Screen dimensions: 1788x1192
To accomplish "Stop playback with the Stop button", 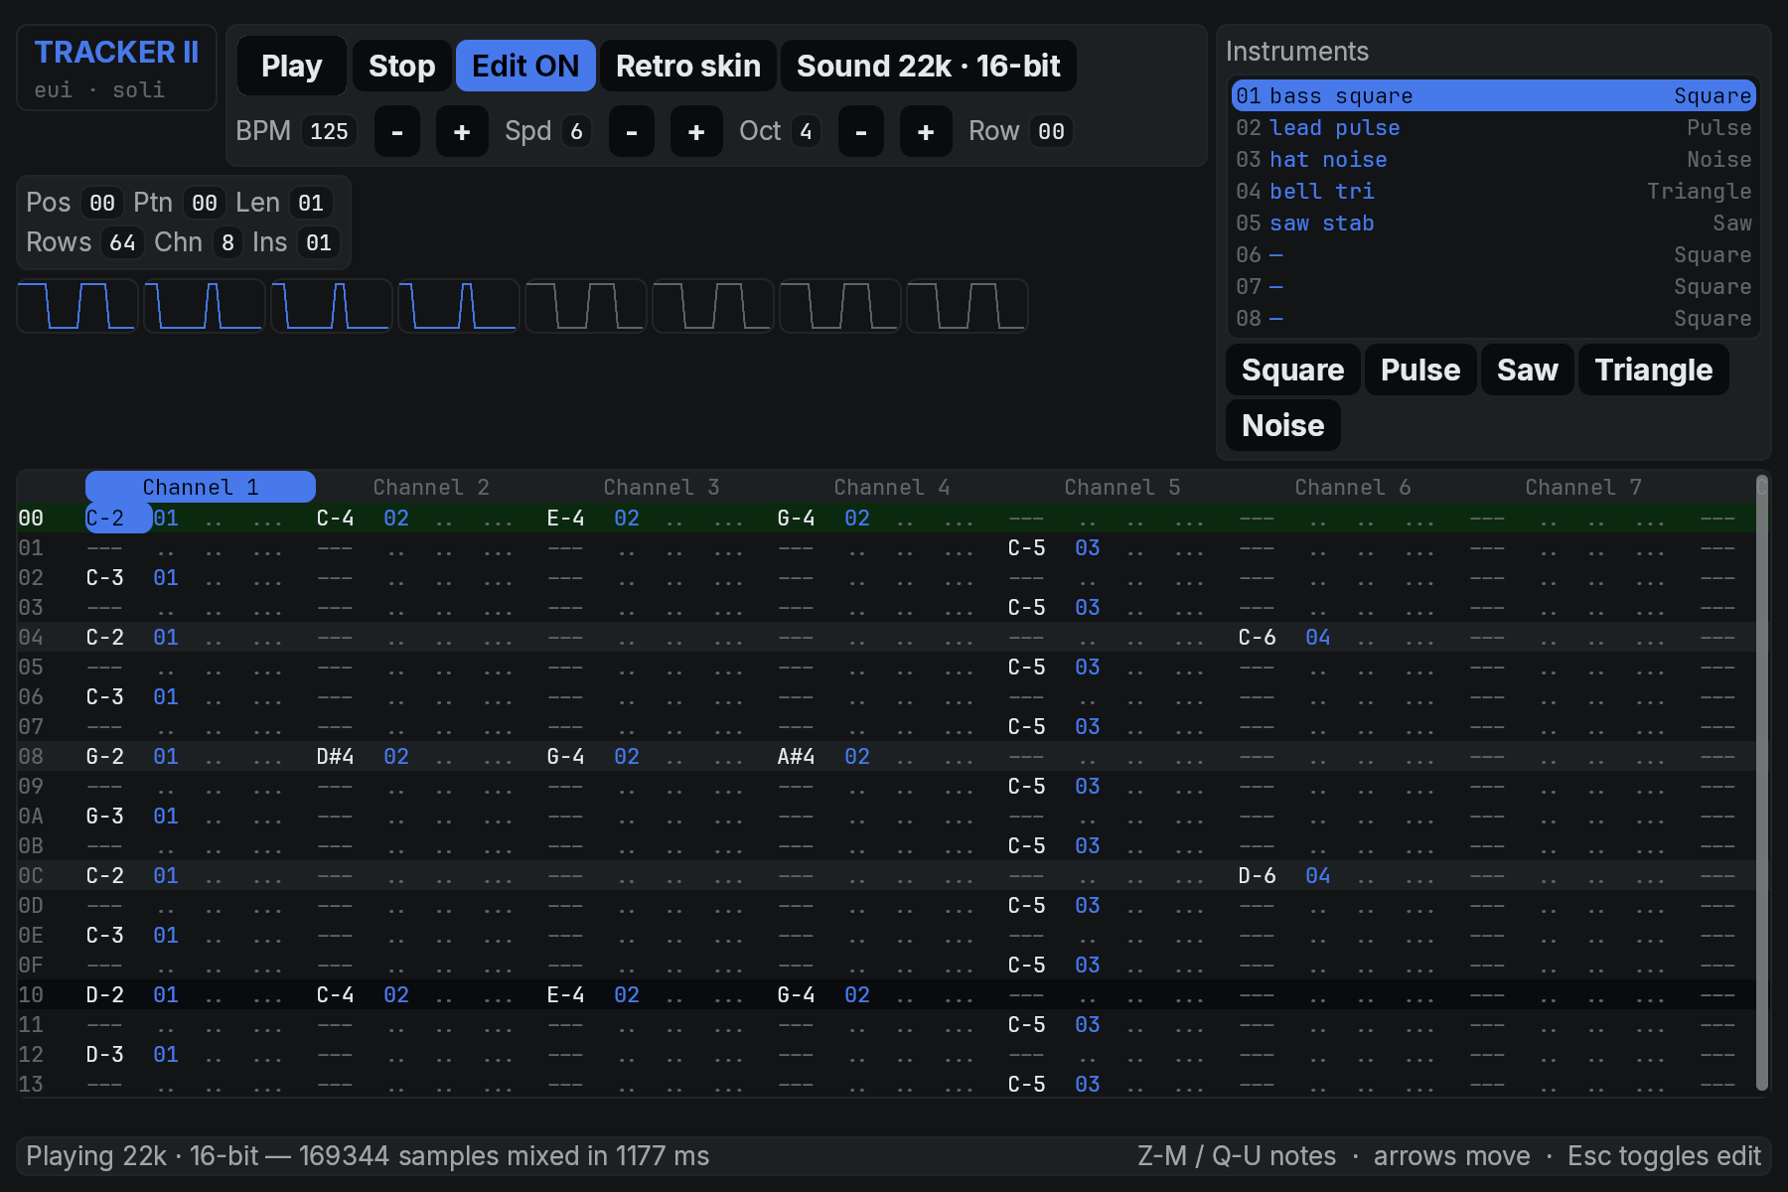I will (401, 66).
